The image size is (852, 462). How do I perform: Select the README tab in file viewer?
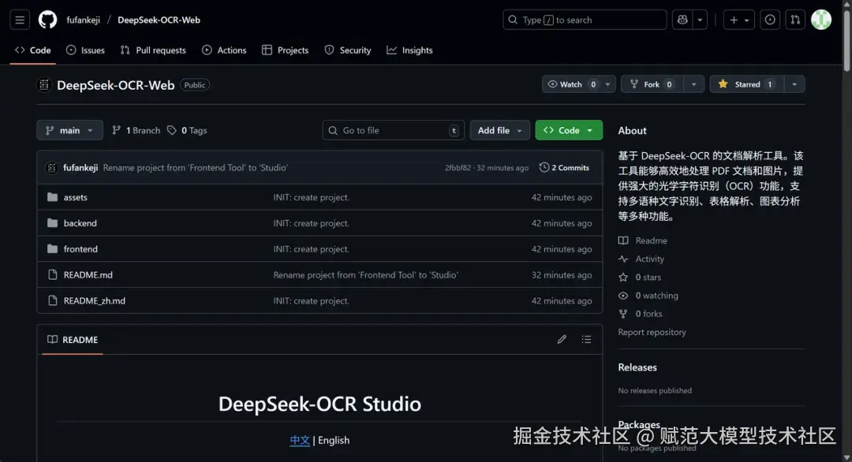point(73,340)
